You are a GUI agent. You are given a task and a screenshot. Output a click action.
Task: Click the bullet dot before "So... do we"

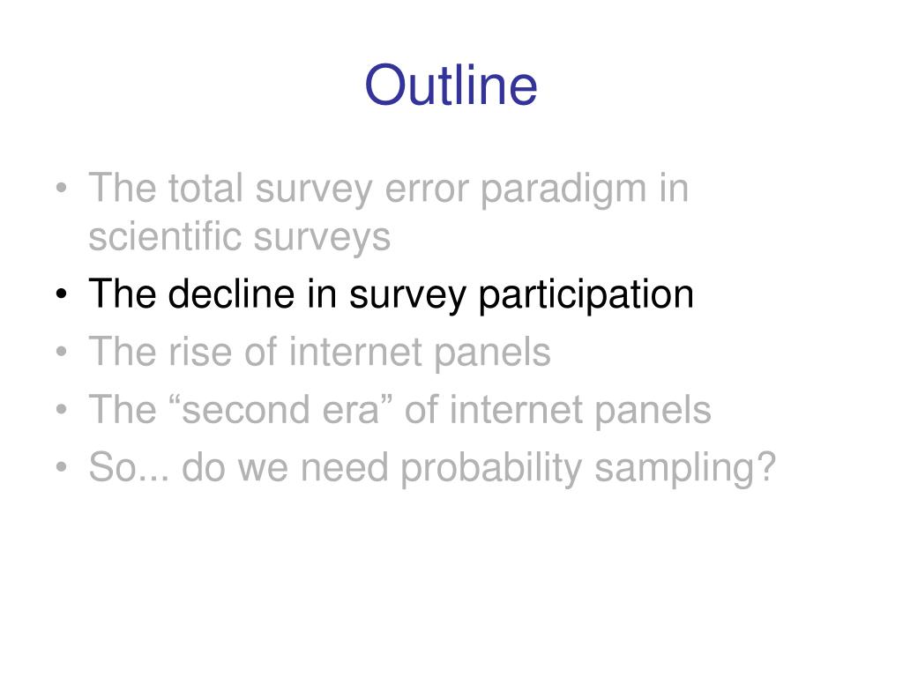(62, 467)
